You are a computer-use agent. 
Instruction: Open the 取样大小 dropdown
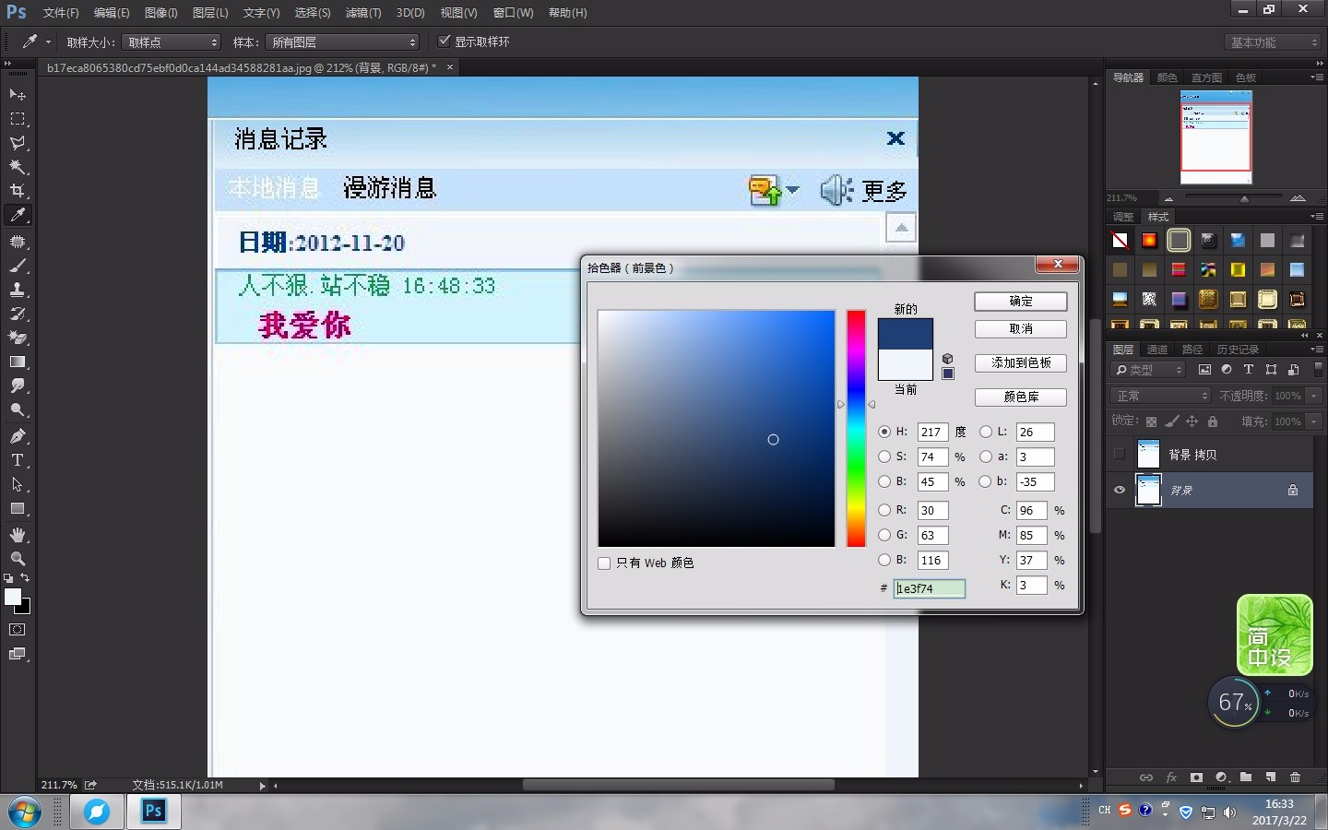click(172, 42)
